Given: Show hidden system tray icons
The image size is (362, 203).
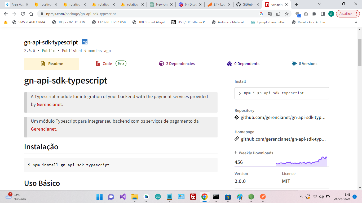Looking at the screenshot, I should (301, 197).
